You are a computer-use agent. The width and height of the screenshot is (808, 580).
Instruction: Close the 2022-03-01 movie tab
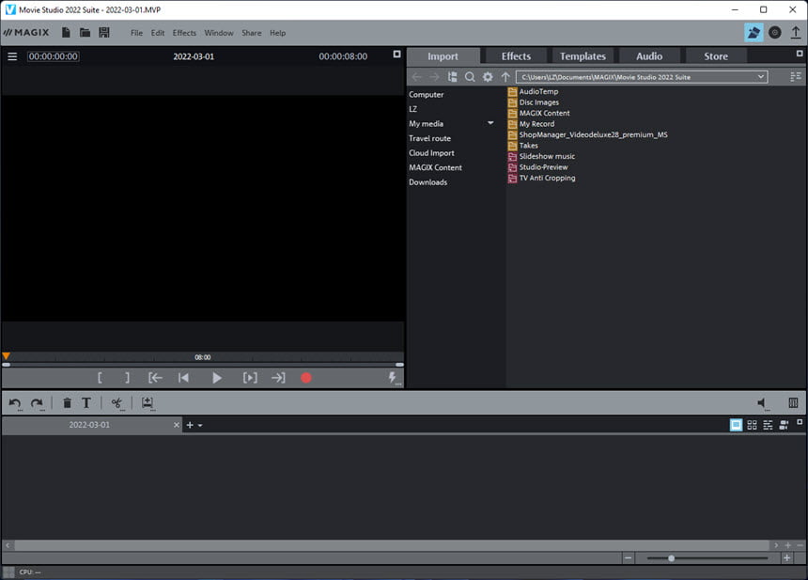point(177,425)
